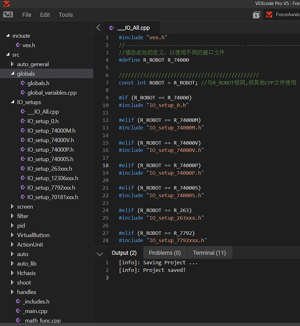The image size is (300, 326).
Task: Expand the auto_lib folder
Action: (x=12, y=263)
